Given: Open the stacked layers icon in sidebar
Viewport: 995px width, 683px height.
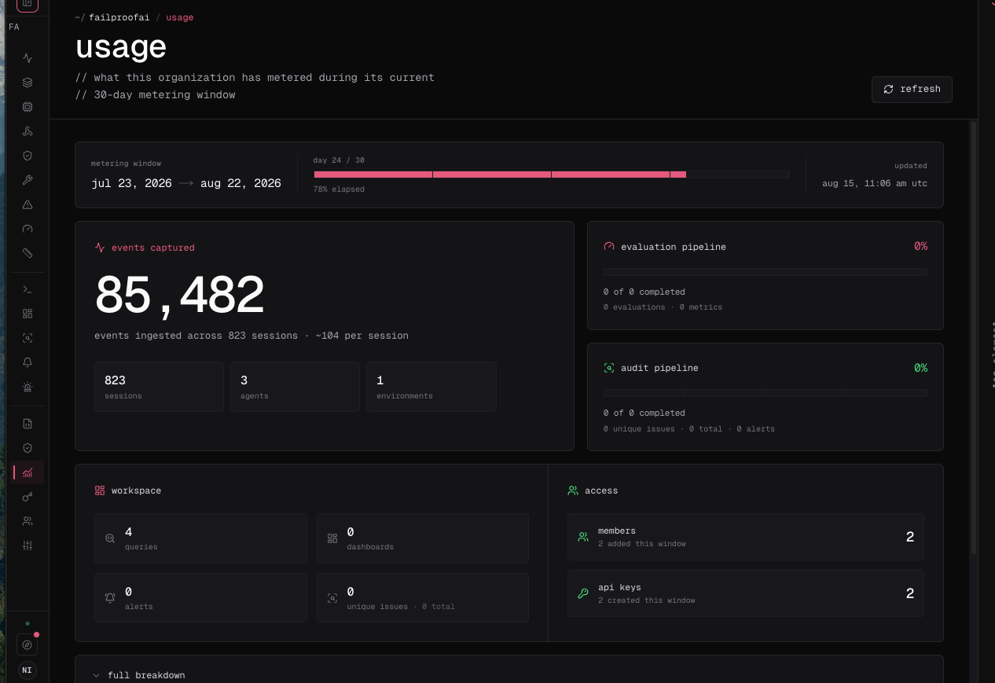Looking at the screenshot, I should (x=28, y=83).
